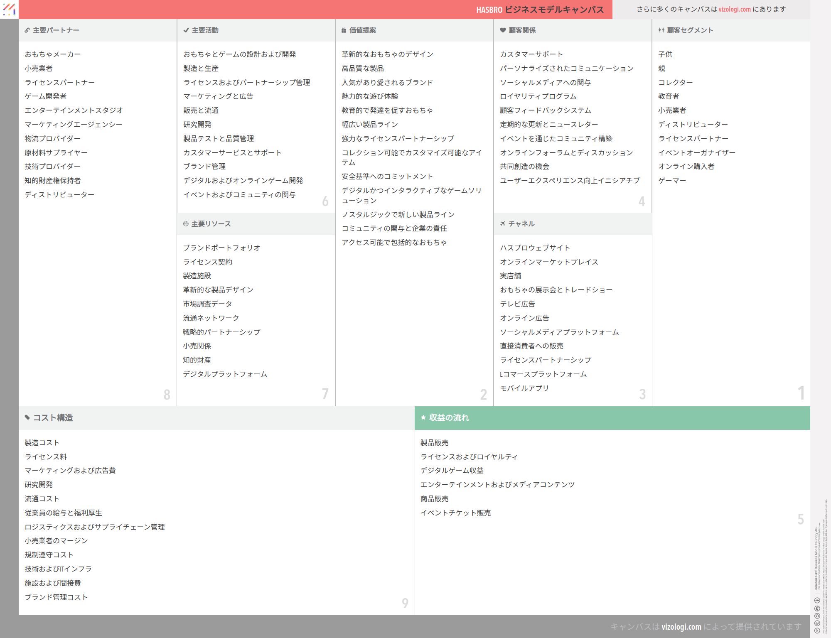
Task: Click the ブランドポートフォリオ resource entry
Action: (x=221, y=248)
